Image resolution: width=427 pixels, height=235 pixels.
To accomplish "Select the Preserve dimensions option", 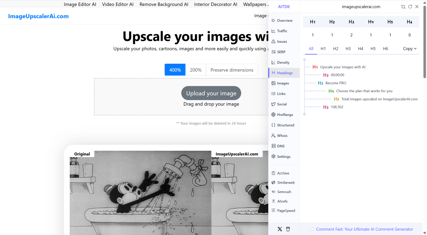I will [232, 70].
